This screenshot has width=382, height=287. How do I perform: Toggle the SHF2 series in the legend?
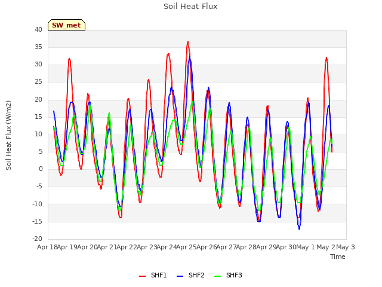(x=190, y=275)
